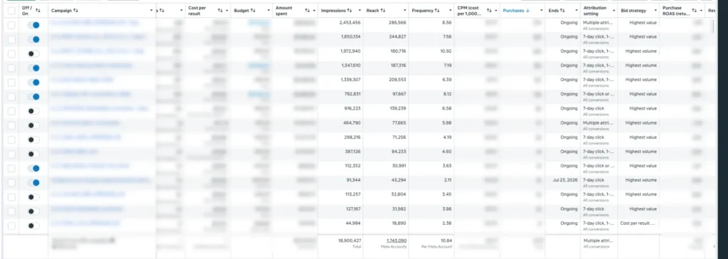This screenshot has width=728, height=259.
Task: Click Highest value in the 2,453,456 impressions row
Action: 643,22
